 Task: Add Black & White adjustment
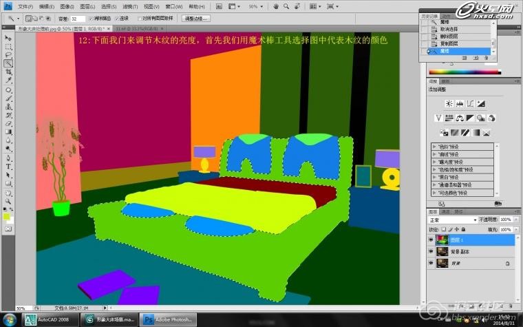click(470, 118)
